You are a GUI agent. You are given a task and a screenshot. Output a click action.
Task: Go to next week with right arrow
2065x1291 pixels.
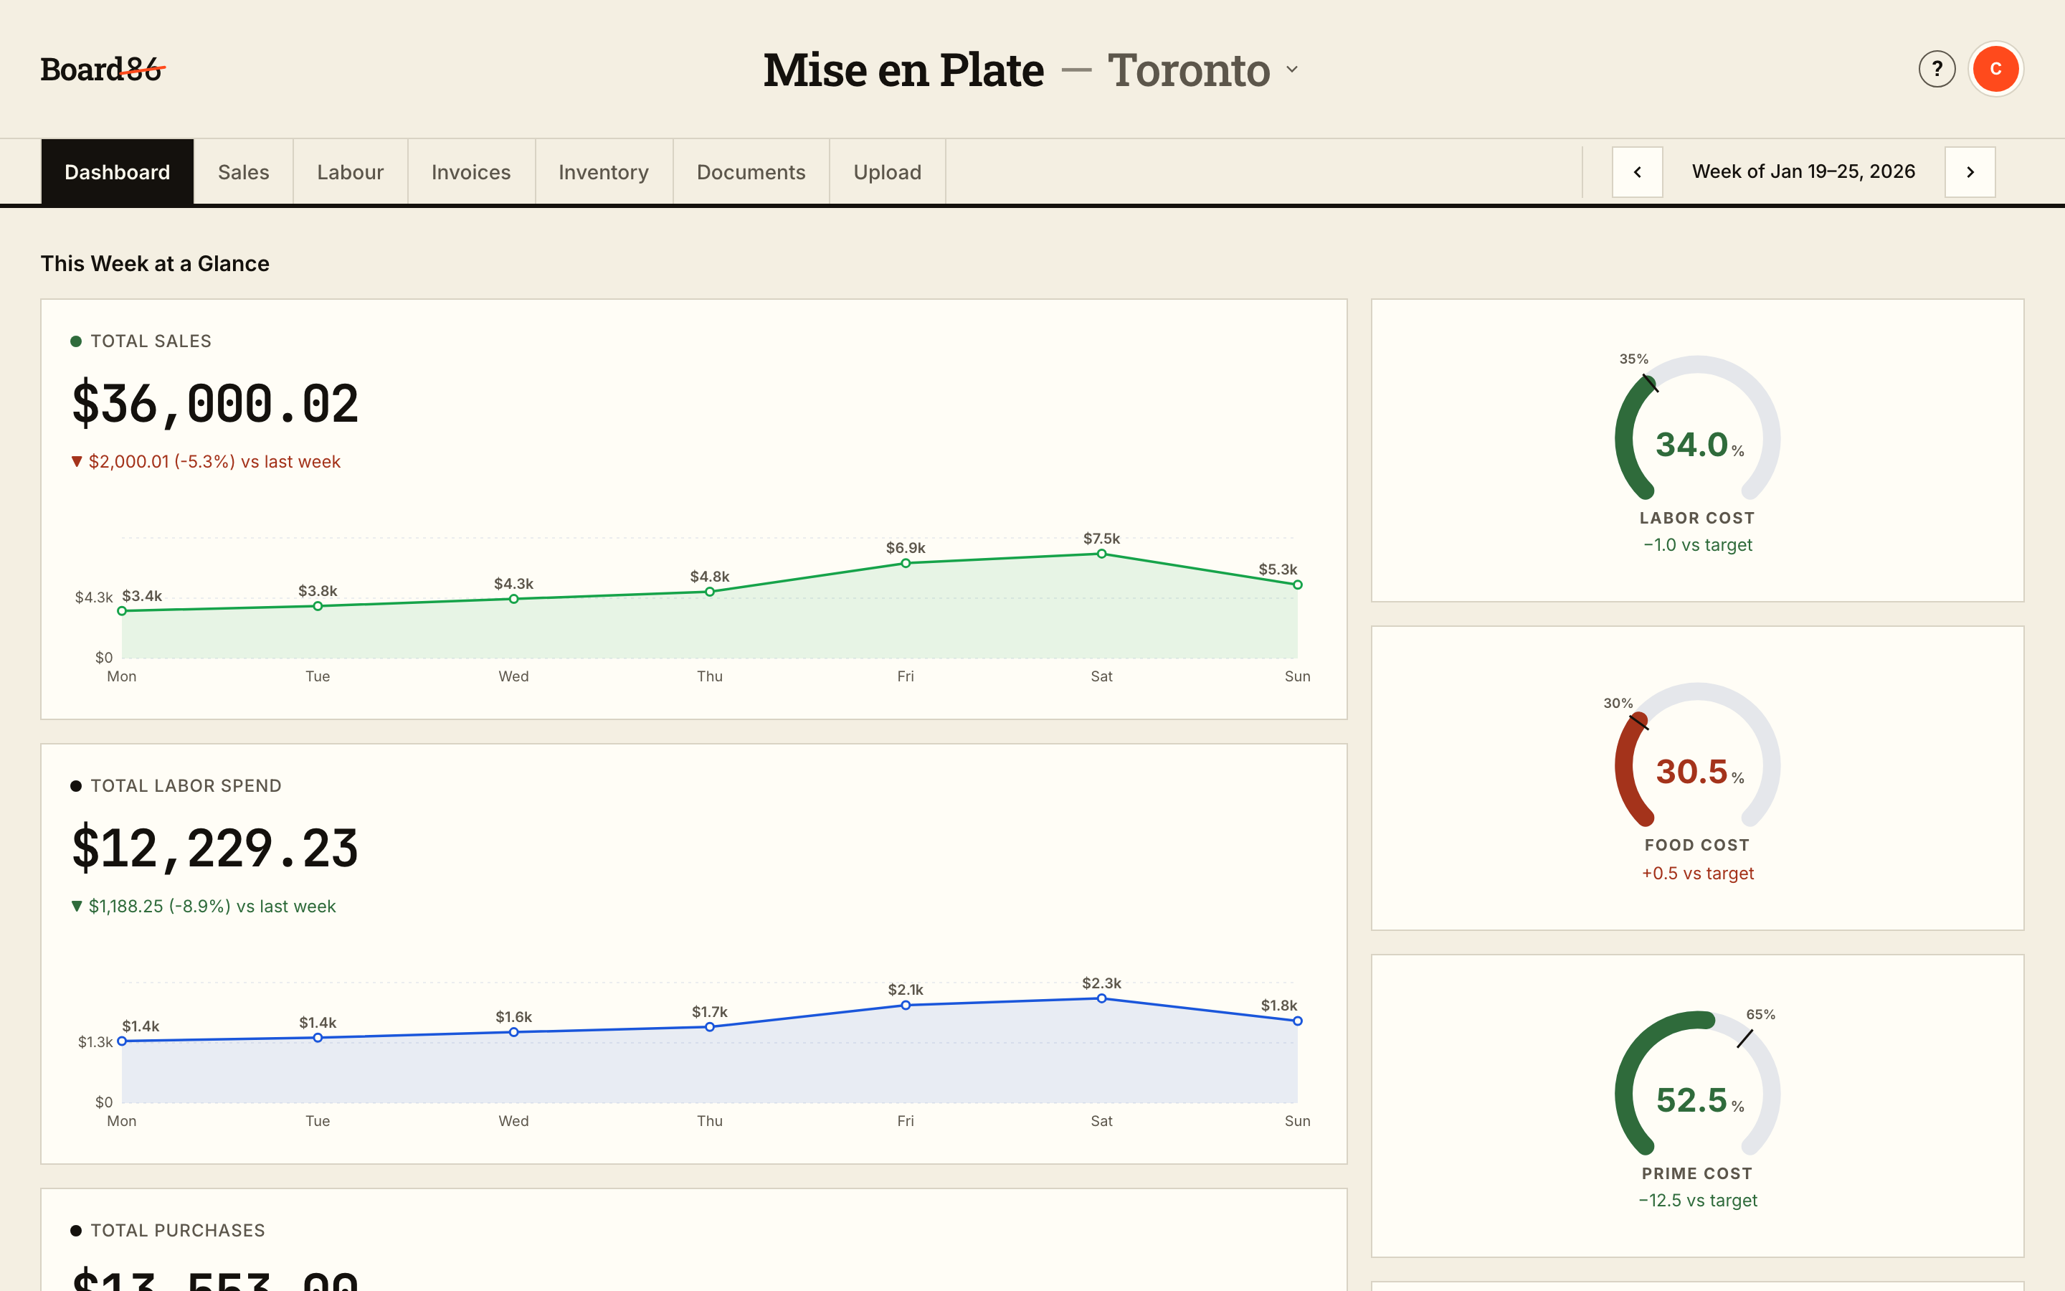(x=1970, y=171)
